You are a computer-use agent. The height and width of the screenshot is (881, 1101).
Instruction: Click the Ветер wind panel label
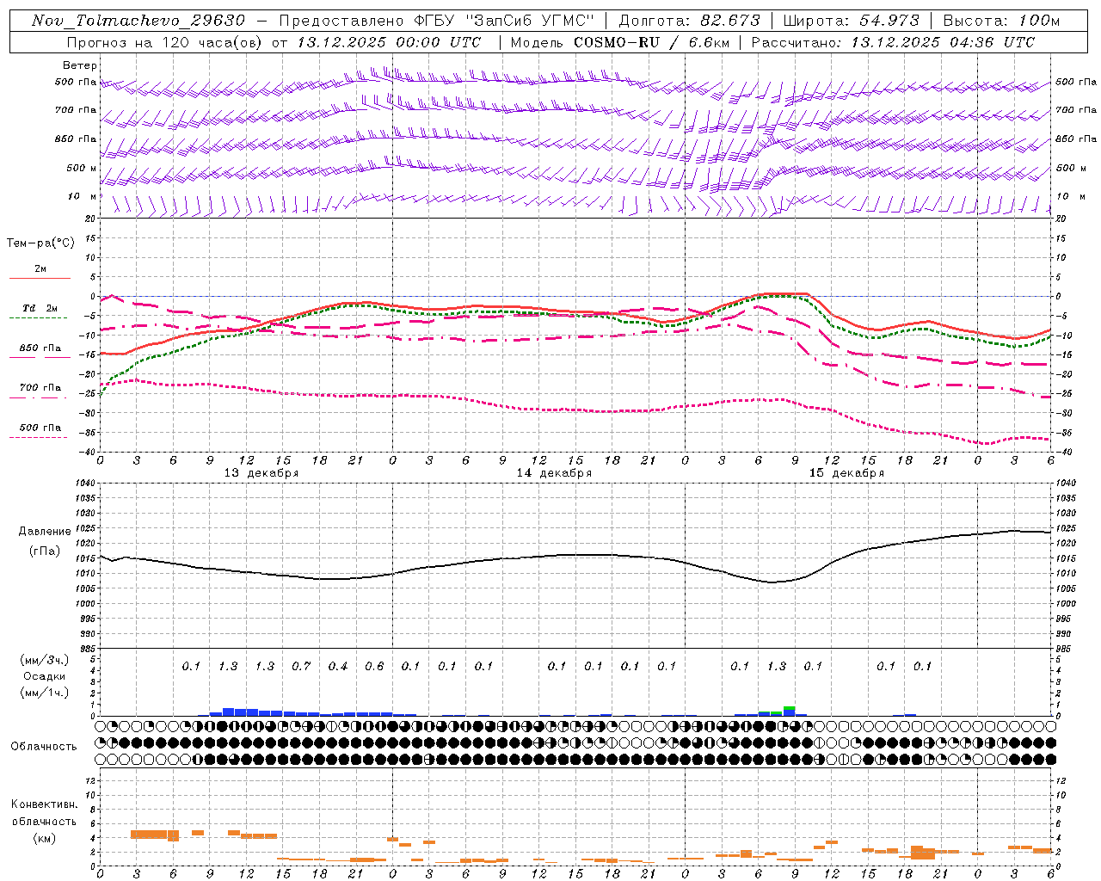pyautogui.click(x=80, y=65)
